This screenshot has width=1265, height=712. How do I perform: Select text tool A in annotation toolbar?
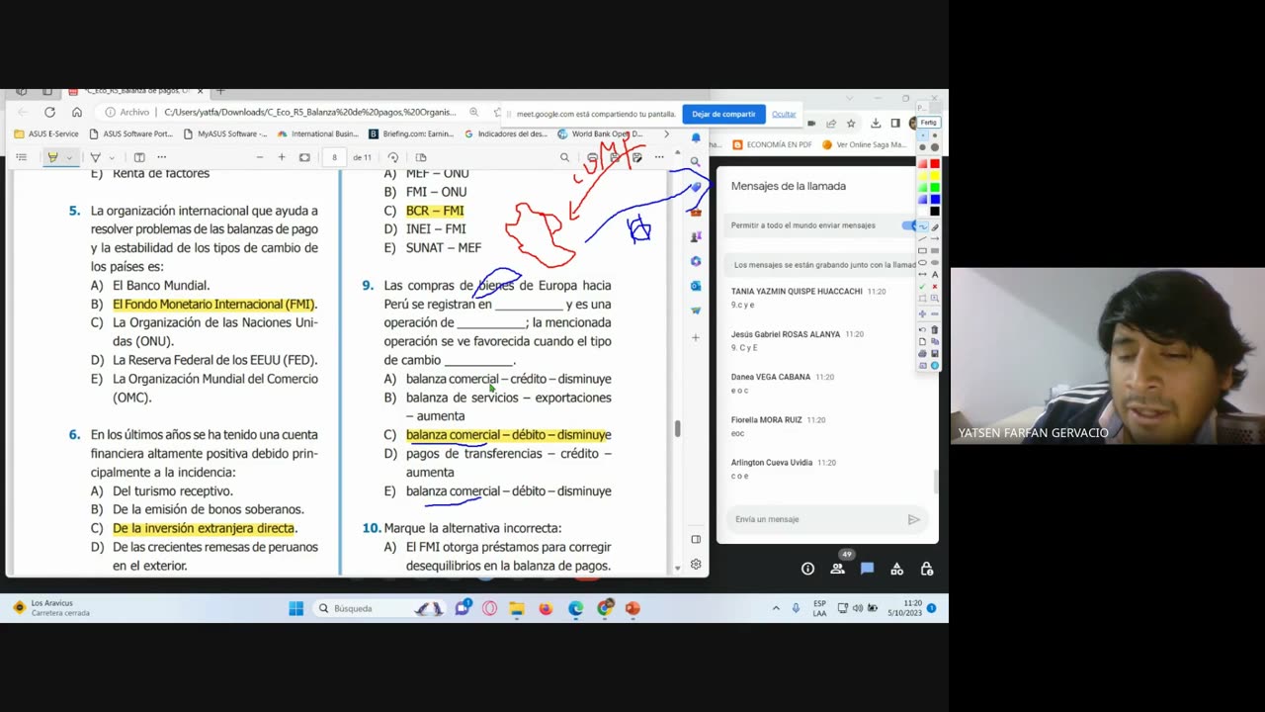click(x=935, y=274)
